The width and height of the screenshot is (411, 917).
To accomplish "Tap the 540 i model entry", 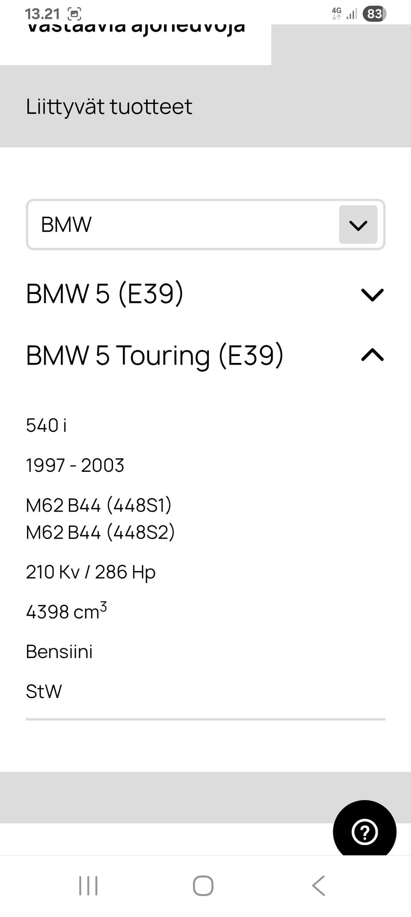I will pos(46,426).
